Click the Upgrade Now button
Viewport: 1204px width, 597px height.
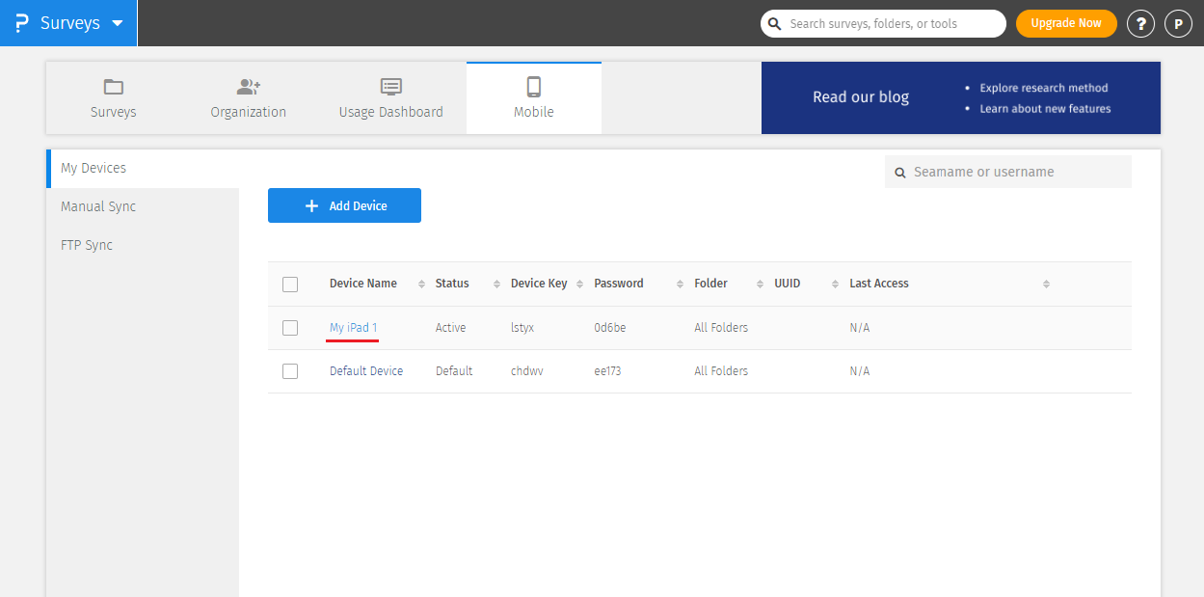1065,23
